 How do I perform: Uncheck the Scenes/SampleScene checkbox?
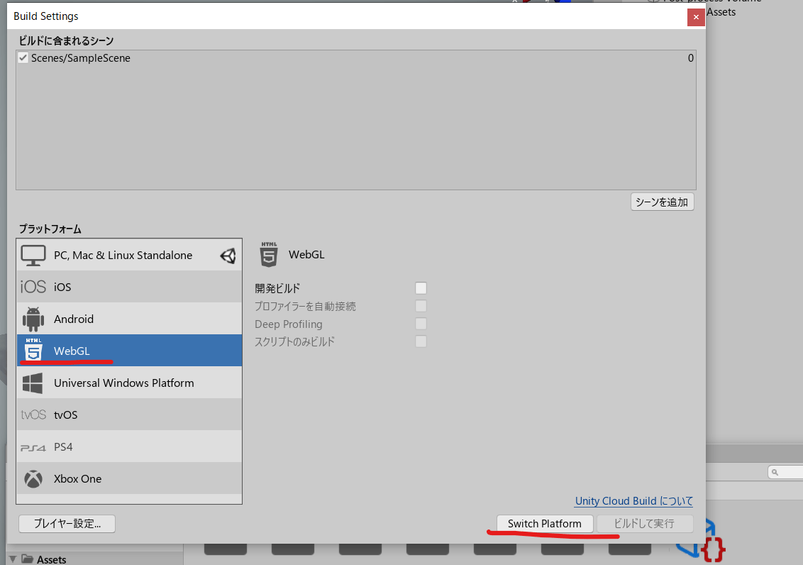23,58
